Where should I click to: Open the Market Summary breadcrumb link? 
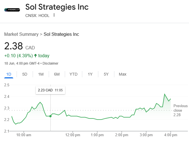click(x=21, y=34)
